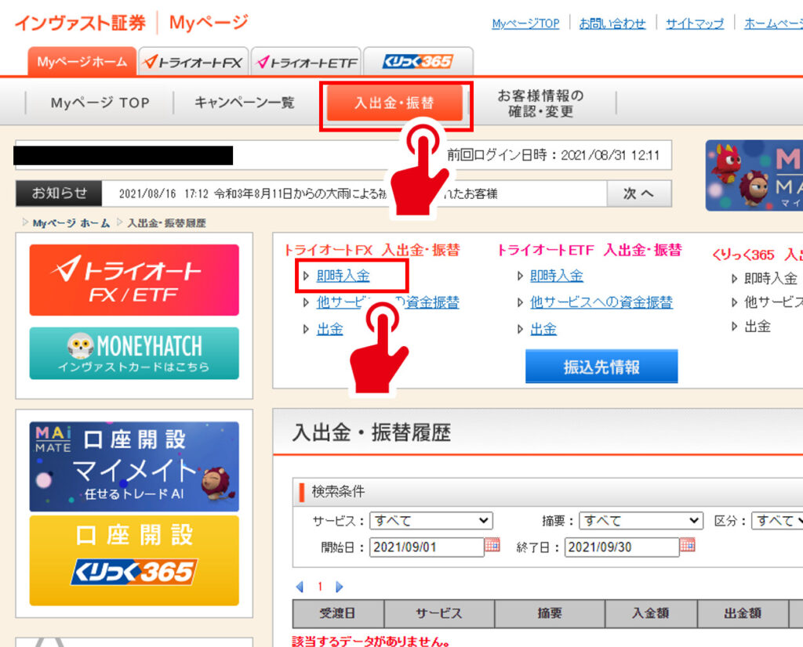Click the MONEYHATCH owl banner

coord(134,353)
